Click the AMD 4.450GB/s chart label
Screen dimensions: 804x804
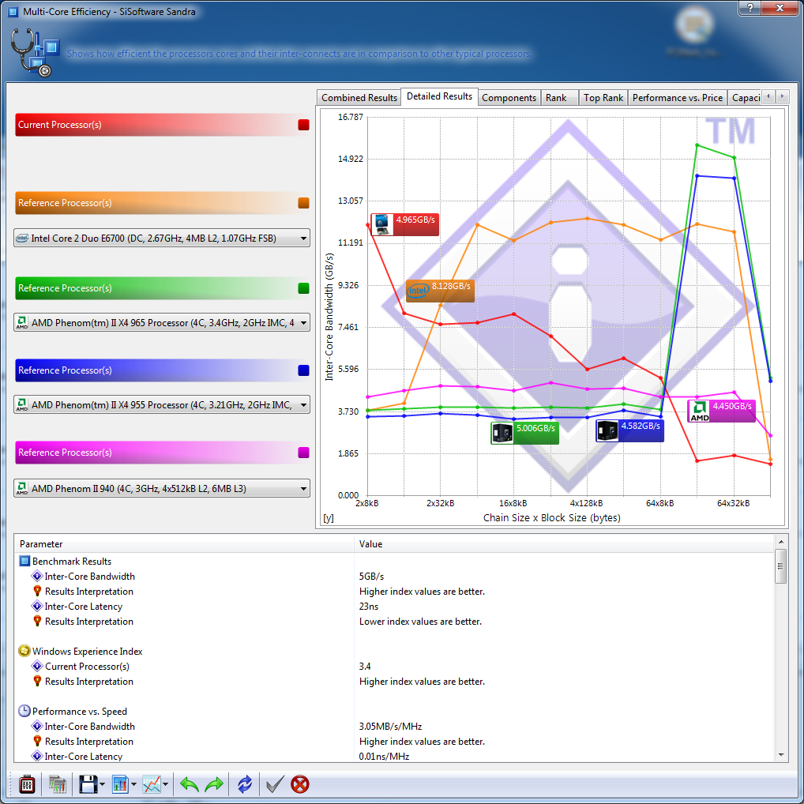coord(721,411)
